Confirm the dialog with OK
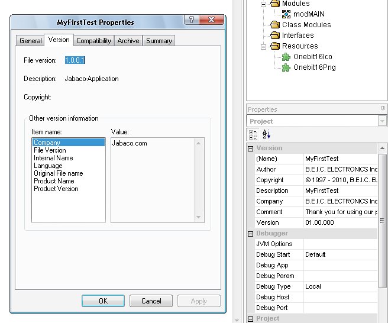Image resolution: width=388 pixels, height=323 pixels. point(103,301)
